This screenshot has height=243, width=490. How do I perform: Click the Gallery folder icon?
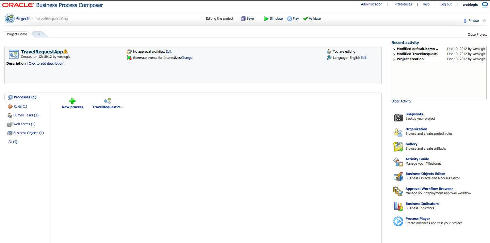pyautogui.click(x=398, y=147)
